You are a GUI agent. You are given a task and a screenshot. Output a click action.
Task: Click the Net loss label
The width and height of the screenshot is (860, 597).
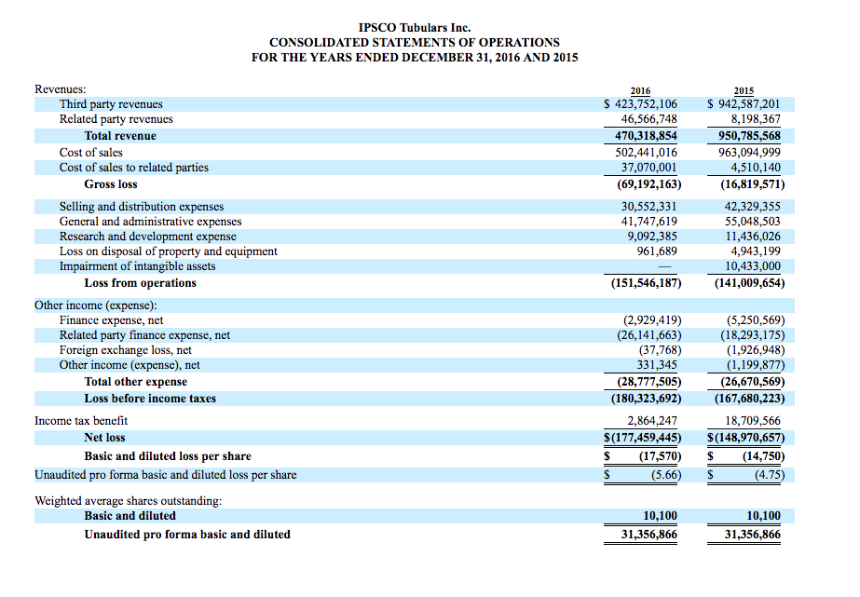104,438
